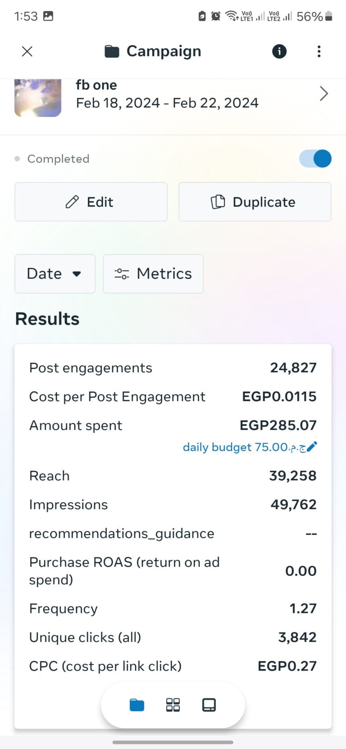
Task: Tap the alarm clock status icon
Action: [x=216, y=16]
